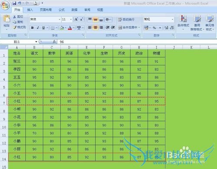Align text left
217x169 pixels.
(90, 27)
